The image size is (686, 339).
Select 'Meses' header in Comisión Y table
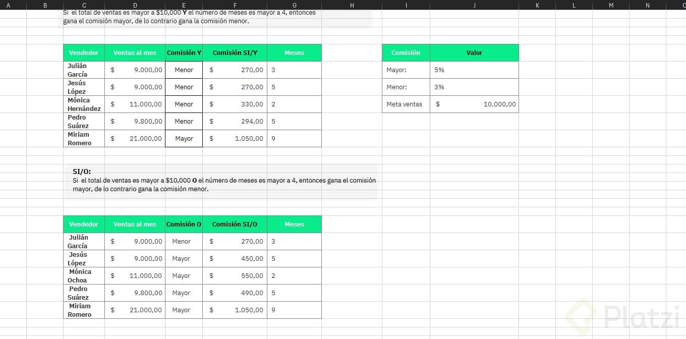click(294, 53)
